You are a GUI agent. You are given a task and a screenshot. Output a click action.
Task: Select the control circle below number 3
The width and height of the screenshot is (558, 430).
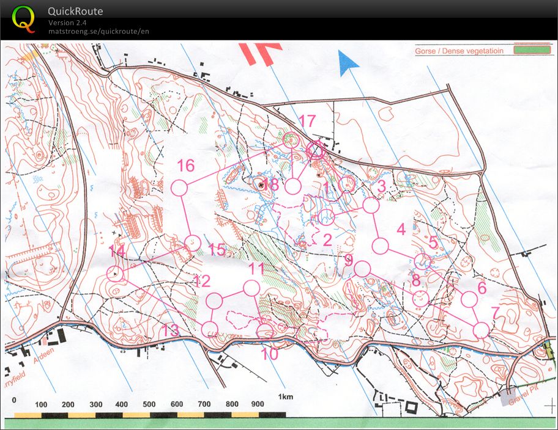(x=371, y=205)
